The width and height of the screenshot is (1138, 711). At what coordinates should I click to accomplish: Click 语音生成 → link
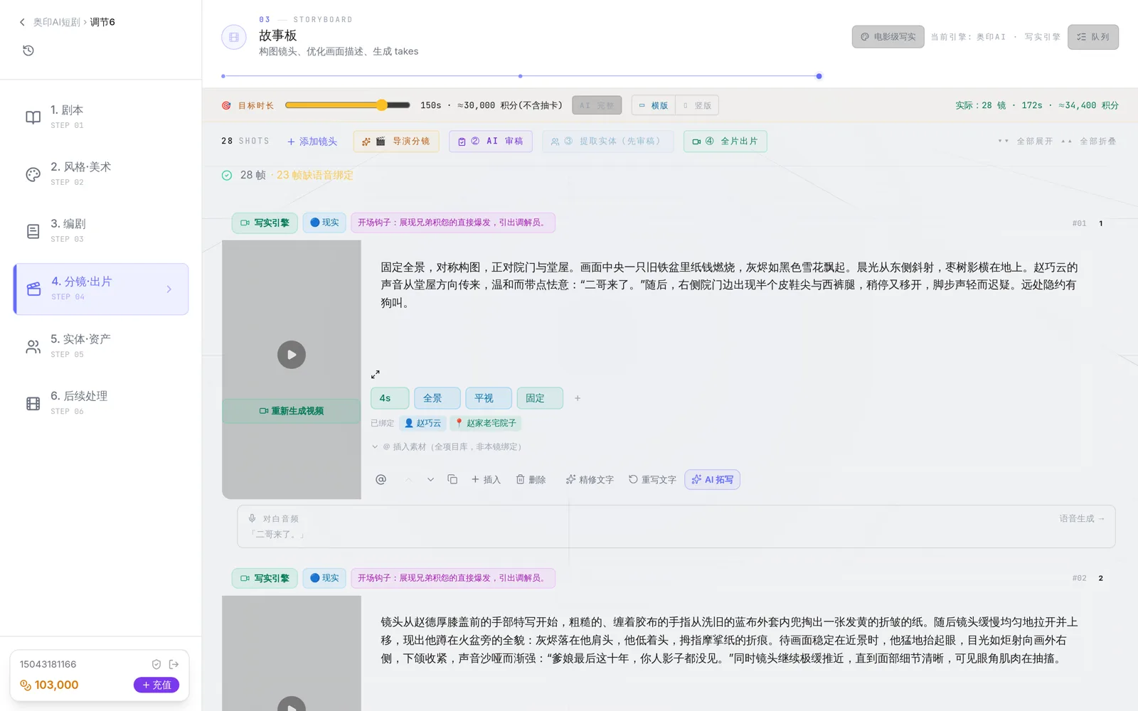[x=1082, y=518]
